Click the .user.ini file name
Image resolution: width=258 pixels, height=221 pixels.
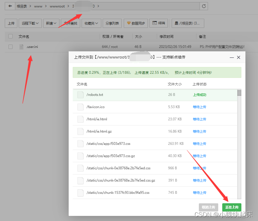tap(32, 47)
